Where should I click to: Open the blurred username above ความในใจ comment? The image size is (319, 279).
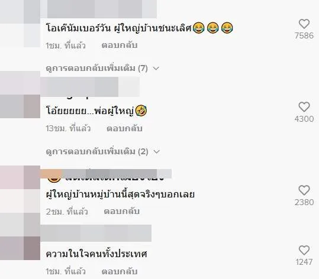coord(96,233)
